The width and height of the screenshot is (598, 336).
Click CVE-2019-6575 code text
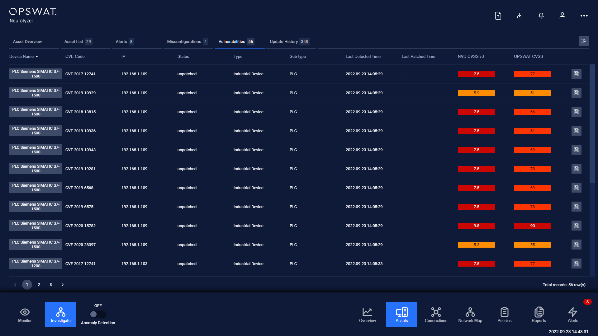pyautogui.click(x=79, y=207)
